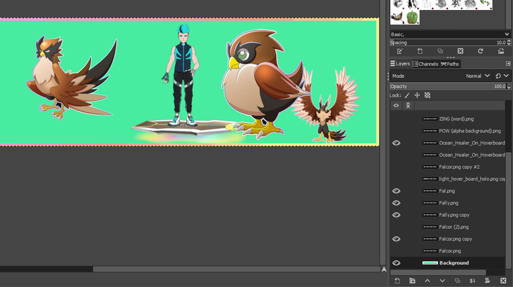Switch to the Paths tab
The image size is (513, 287).
click(450, 64)
